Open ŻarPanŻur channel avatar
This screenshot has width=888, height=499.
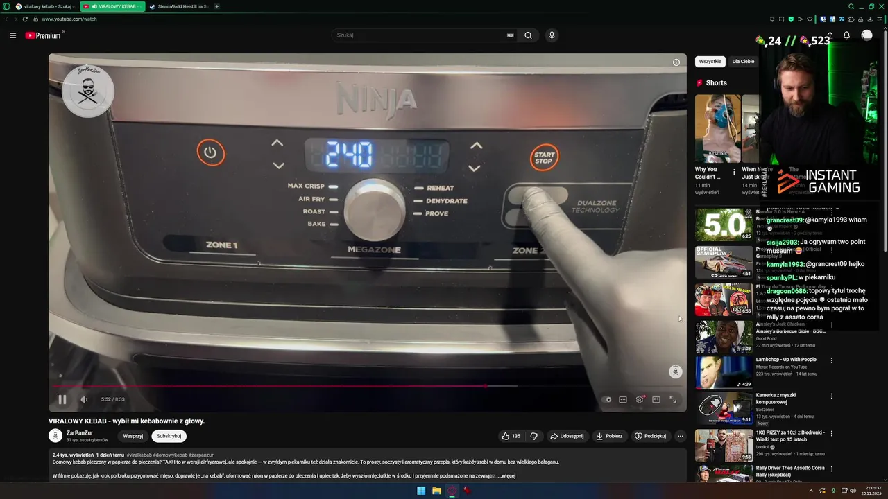55,435
